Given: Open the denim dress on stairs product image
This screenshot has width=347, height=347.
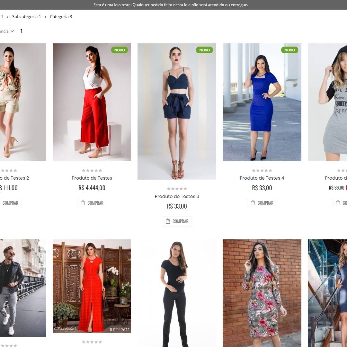Looking at the screenshot, I should pos(327,293).
